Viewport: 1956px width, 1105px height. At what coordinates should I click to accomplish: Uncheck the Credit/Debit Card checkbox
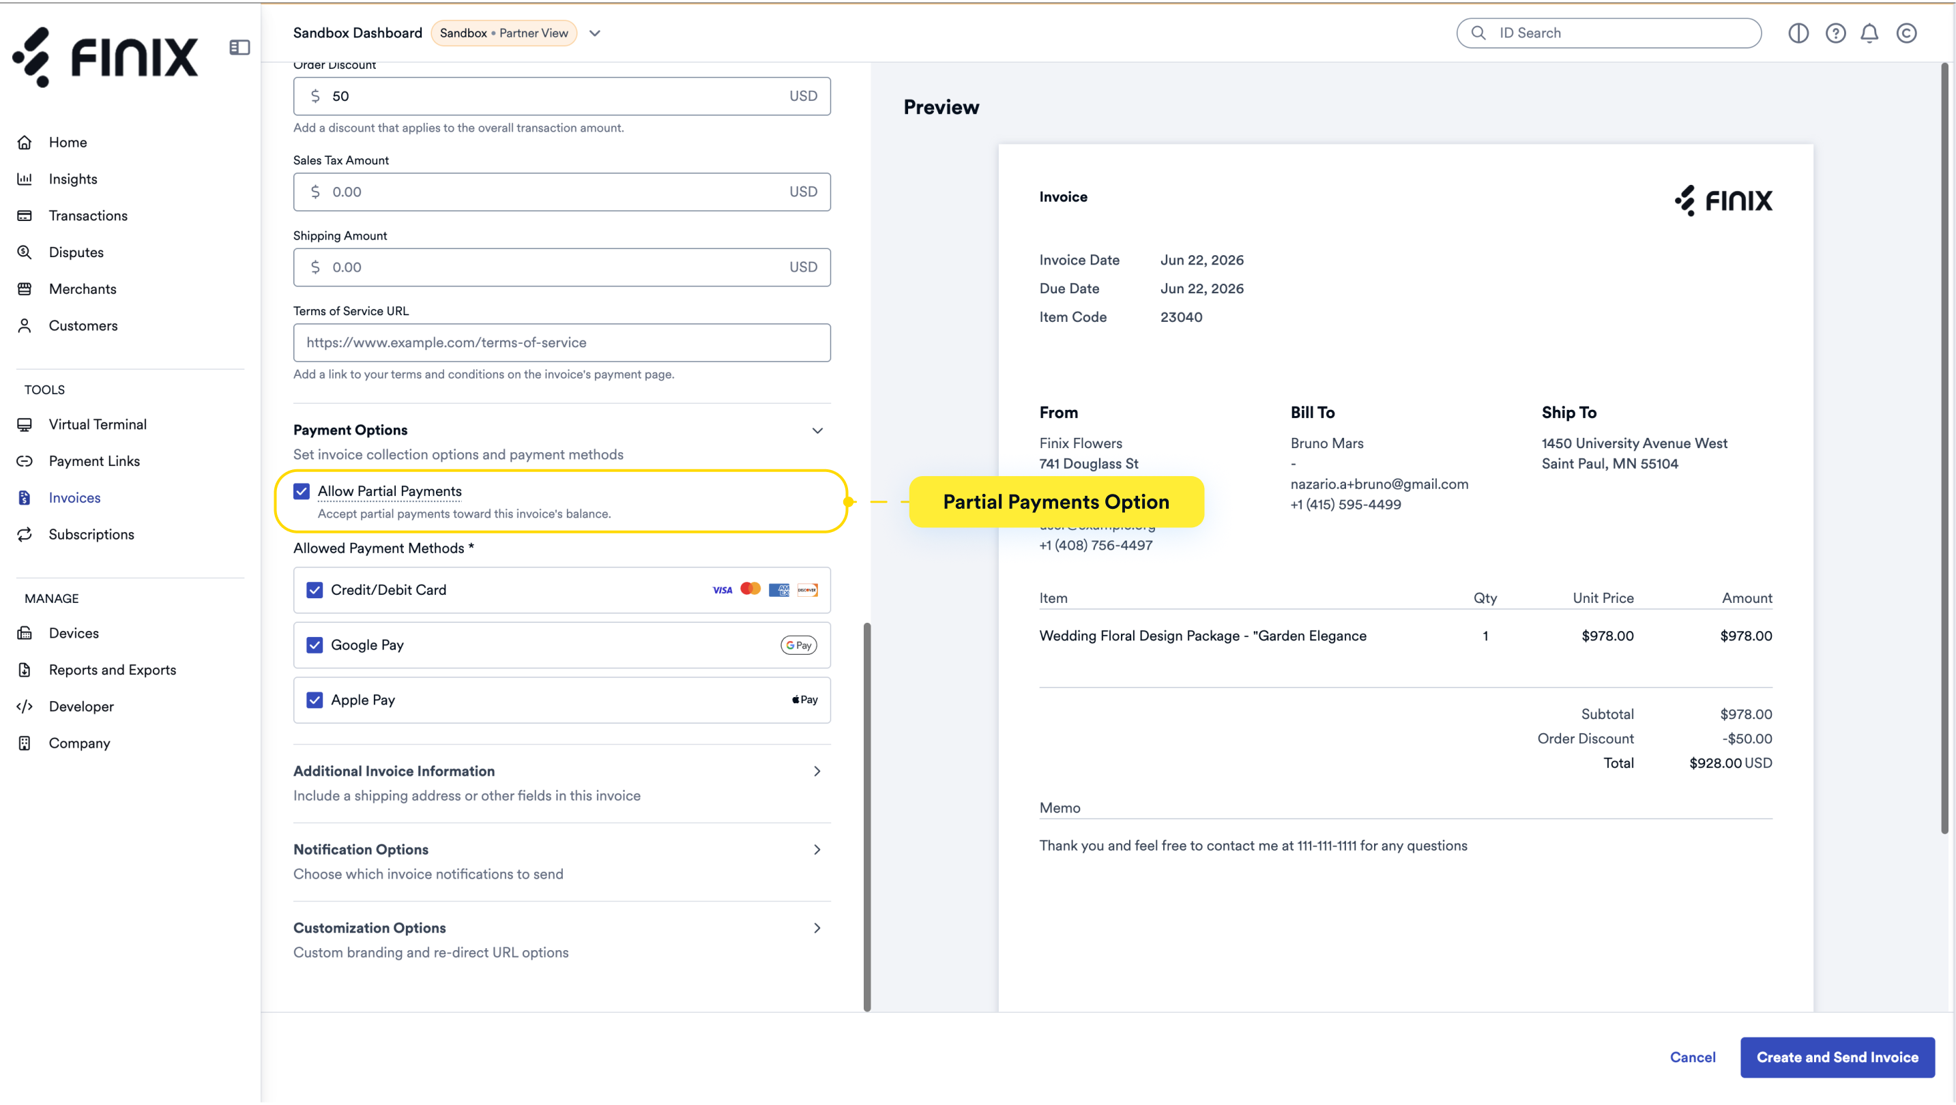[x=315, y=590]
